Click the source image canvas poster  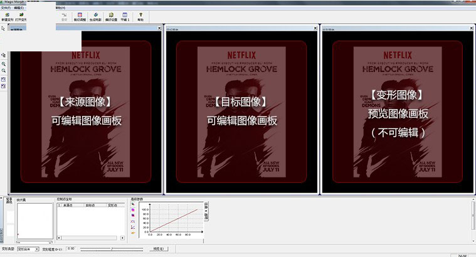point(86,112)
